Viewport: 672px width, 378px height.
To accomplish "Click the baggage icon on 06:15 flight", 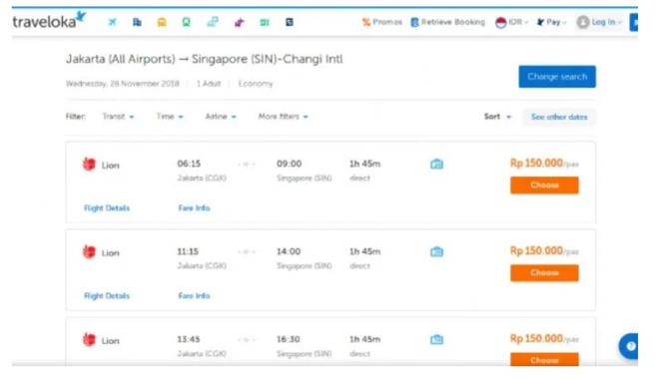I will (436, 164).
